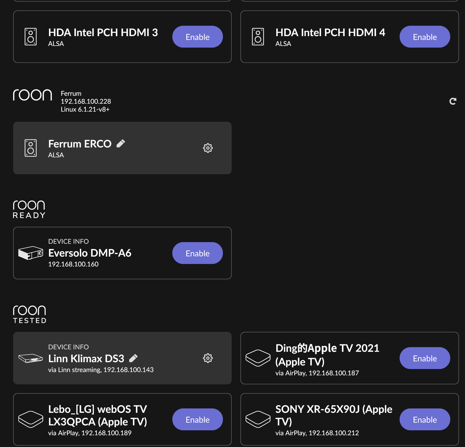Open Ferrum ERCO settings gear
The height and width of the screenshot is (447, 465).
208,148
